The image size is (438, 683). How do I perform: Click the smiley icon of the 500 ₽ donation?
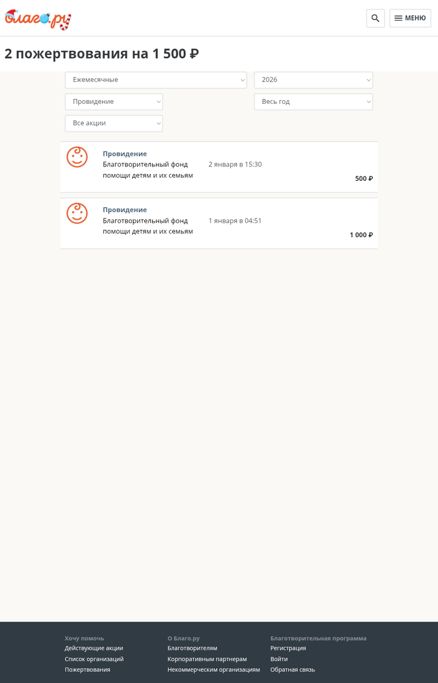[77, 157]
